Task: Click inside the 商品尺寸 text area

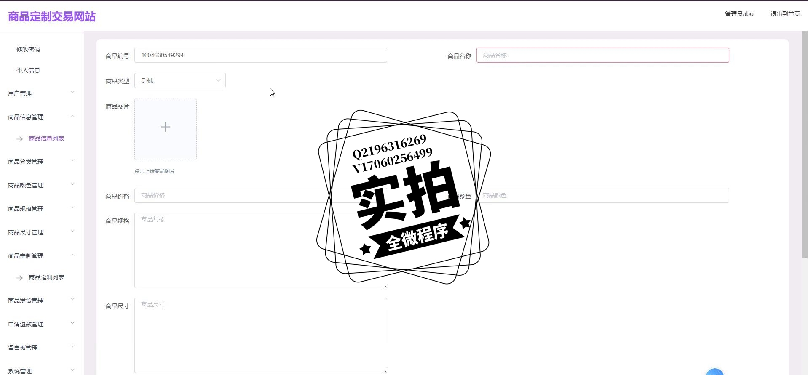Action: pyautogui.click(x=260, y=335)
